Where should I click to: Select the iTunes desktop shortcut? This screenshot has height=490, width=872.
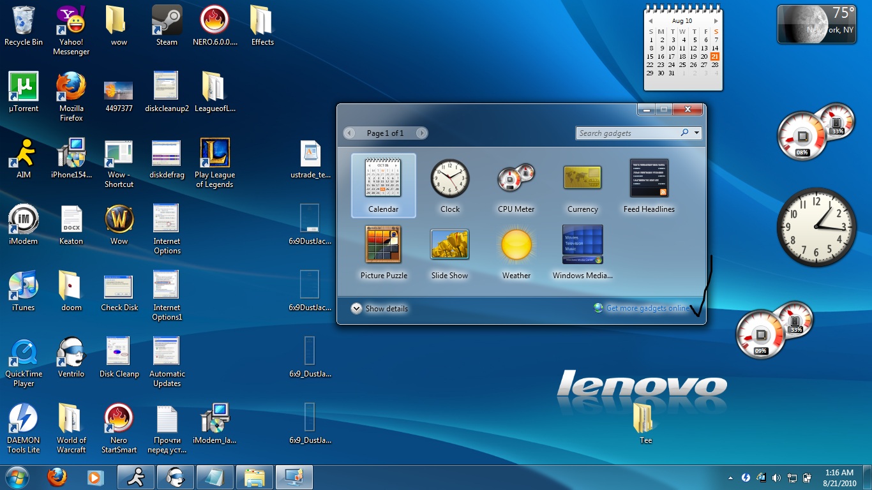24,292
